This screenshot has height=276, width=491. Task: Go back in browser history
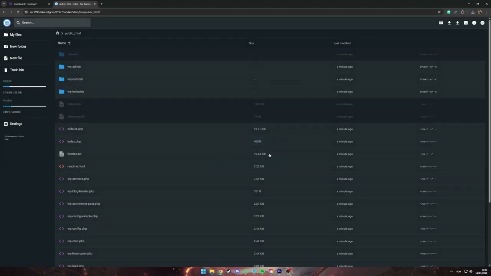[4, 12]
